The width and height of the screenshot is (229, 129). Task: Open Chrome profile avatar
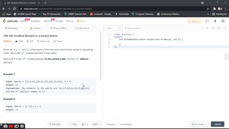(x=220, y=9)
